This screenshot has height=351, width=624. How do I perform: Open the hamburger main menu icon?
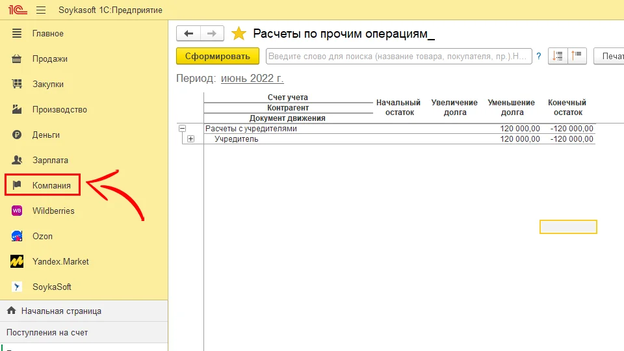[x=42, y=10]
